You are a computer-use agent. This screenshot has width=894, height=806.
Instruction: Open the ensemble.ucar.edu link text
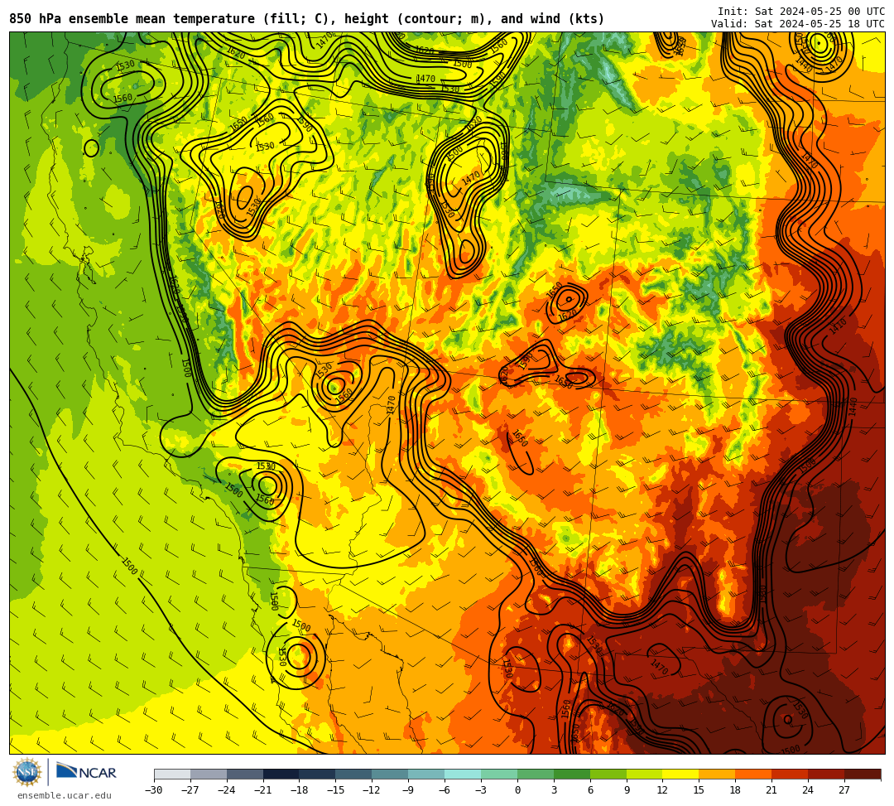point(65,795)
